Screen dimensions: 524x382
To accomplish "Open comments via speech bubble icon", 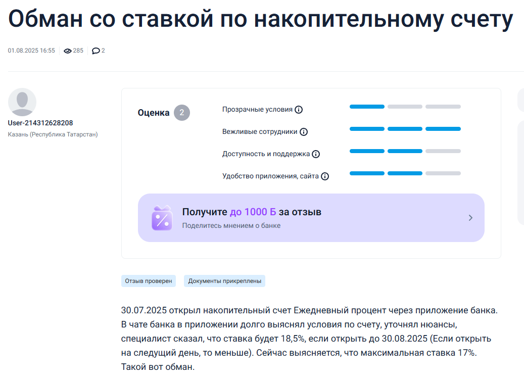I will pyautogui.click(x=96, y=51).
